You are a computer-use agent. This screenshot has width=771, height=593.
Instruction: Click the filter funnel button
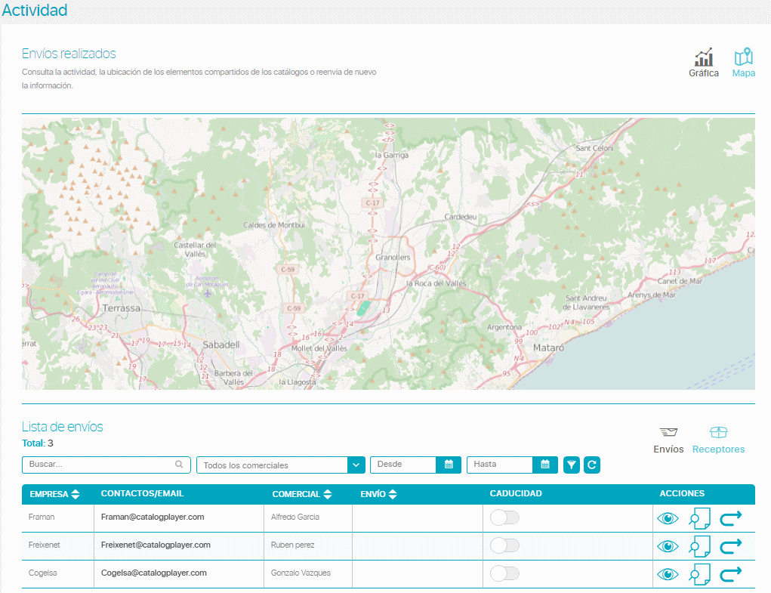click(572, 465)
